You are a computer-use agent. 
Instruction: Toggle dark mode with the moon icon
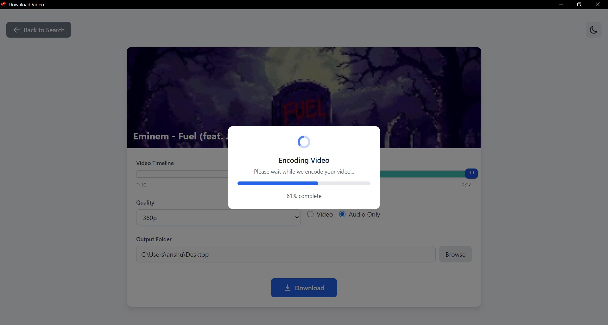coord(593,30)
